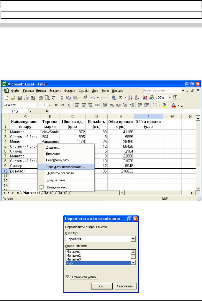
Task: Open Print Preview from toolbar
Action: tap(47, 98)
